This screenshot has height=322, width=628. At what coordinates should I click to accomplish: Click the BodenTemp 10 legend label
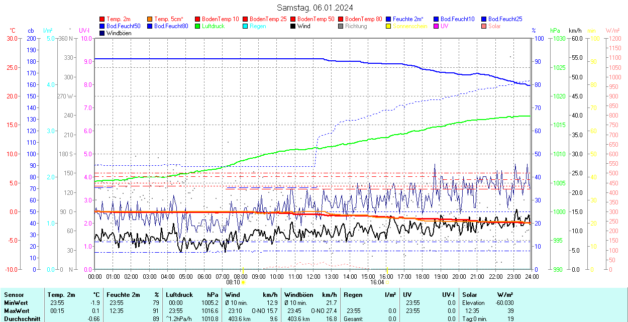(x=220, y=19)
